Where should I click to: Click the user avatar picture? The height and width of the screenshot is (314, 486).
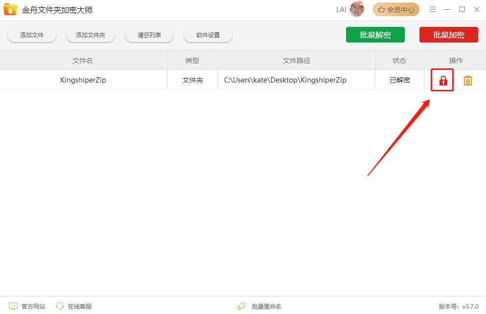pyautogui.click(x=357, y=9)
